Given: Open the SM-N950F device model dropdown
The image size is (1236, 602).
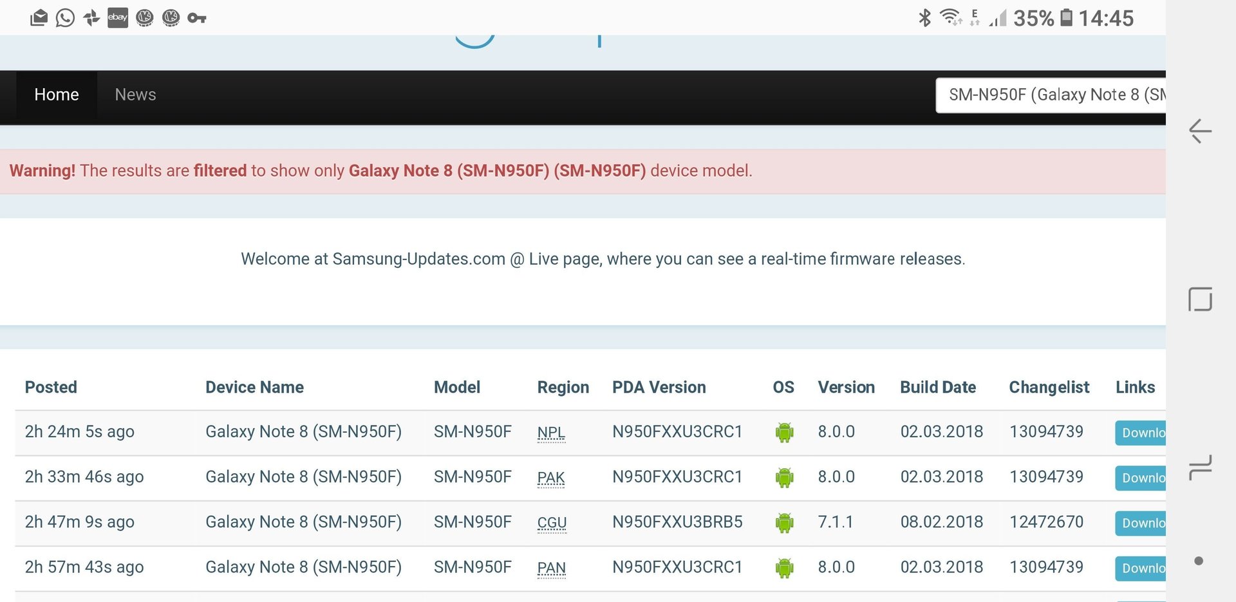Looking at the screenshot, I should (x=1051, y=95).
